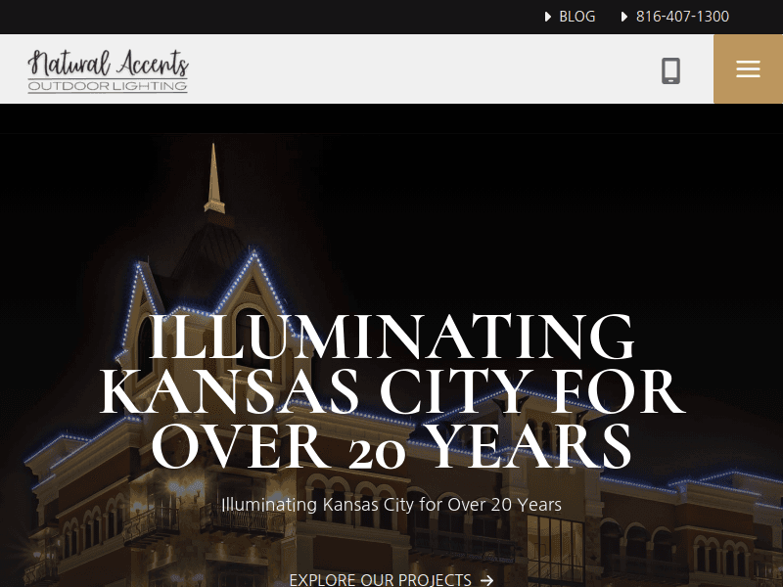The height and width of the screenshot is (587, 783).
Task: Click the golden steeple spire in photo
Action: click(214, 179)
